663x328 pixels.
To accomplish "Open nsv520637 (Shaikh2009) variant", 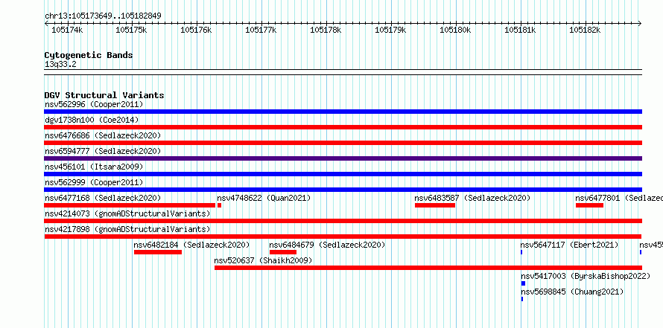I will 264,260.
